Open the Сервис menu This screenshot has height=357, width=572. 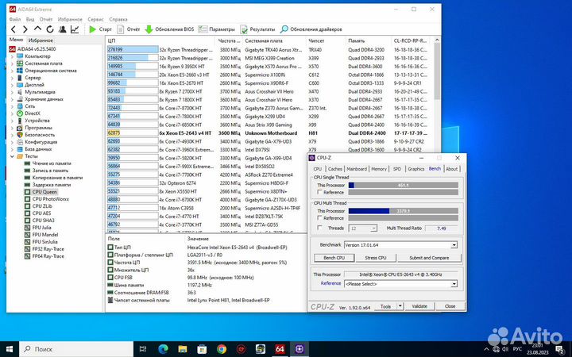point(95,19)
